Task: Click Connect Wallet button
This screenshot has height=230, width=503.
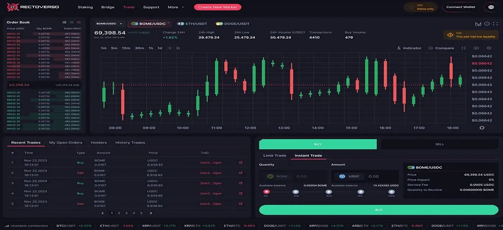Action: [x=461, y=7]
